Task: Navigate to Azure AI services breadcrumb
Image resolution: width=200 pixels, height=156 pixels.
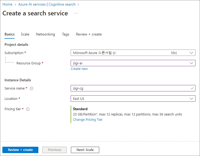Action: coord(47,4)
